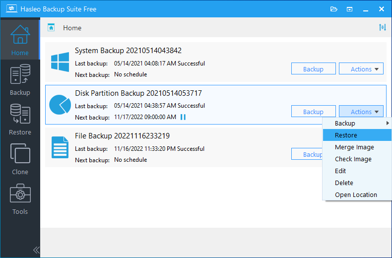Viewport: 392px width, 258px height.
Task: Open the Backup section in sidebar
Action: [x=20, y=79]
